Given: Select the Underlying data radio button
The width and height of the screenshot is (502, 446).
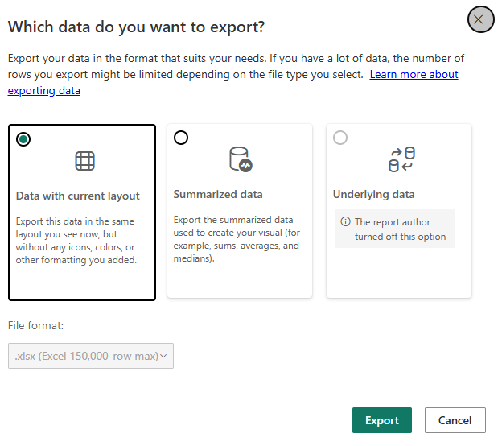Looking at the screenshot, I should [340, 138].
